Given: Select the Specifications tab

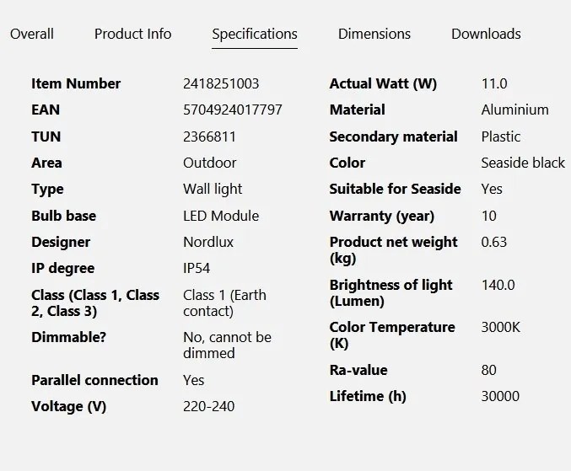Looking at the screenshot, I should [255, 35].
